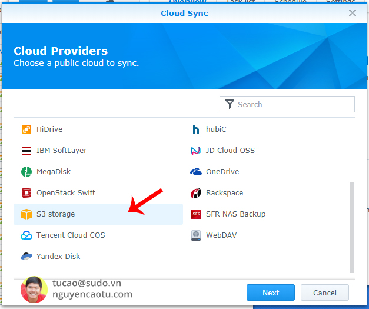Close the Cloud Sync dialog
This screenshot has height=309, width=369.
(353, 13)
